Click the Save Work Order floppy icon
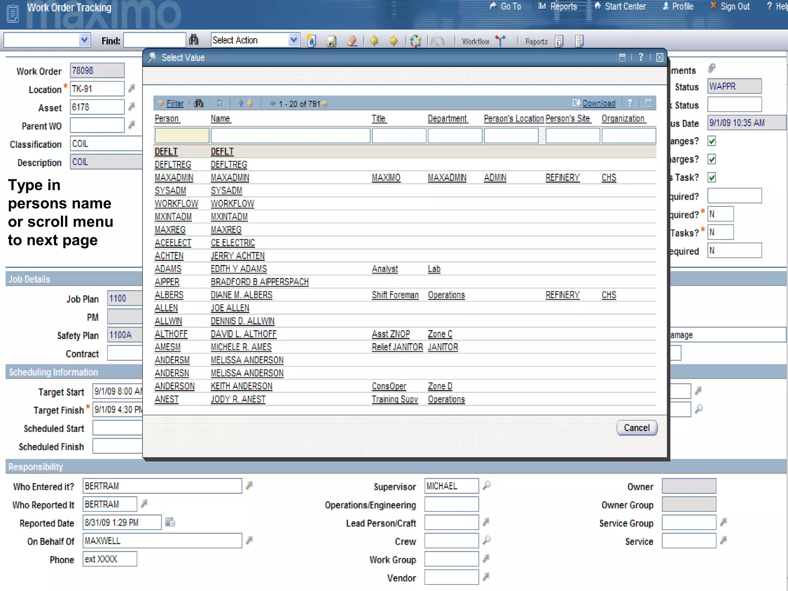 331,41
